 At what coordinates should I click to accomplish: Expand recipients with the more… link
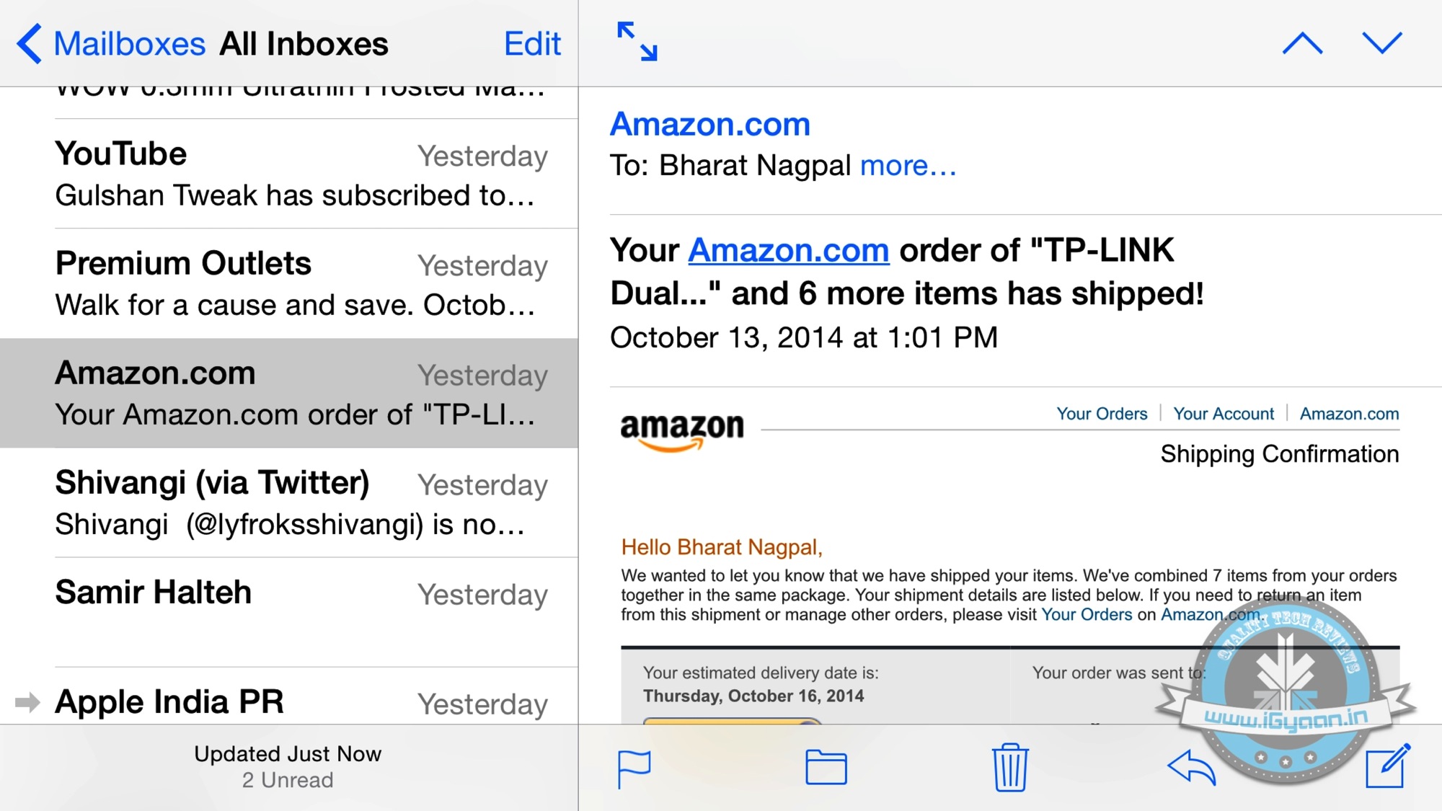pyautogui.click(x=908, y=166)
